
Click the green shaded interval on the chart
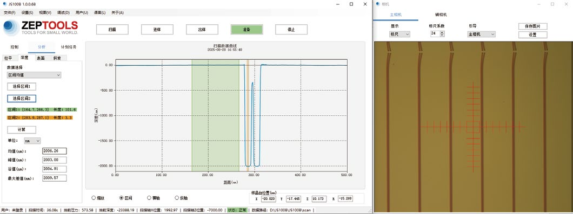coord(215,115)
